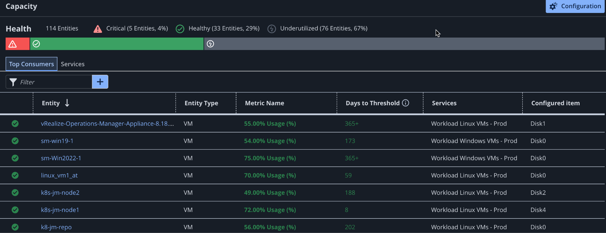Click into the Filter text field

click(55, 82)
